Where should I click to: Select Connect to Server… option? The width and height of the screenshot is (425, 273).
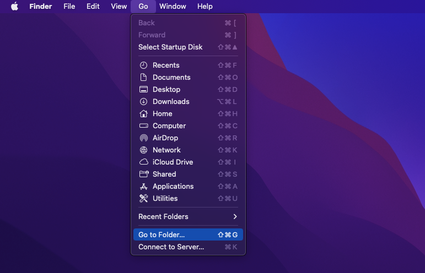pos(171,247)
